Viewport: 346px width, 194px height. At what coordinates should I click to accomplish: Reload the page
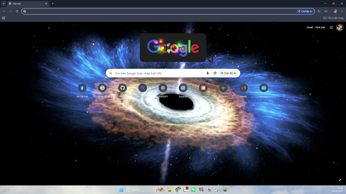click(17, 11)
